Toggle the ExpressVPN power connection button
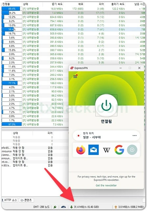The height and width of the screenshot is (211, 147). (x=106, y=105)
